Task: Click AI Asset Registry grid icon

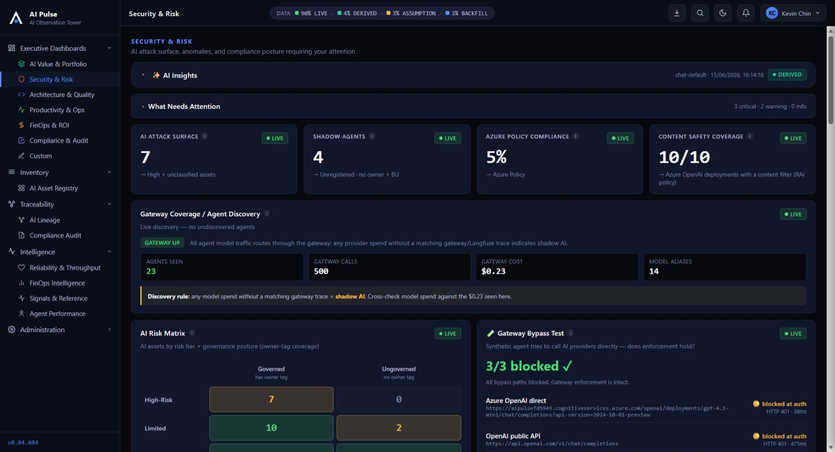Action: (x=21, y=188)
